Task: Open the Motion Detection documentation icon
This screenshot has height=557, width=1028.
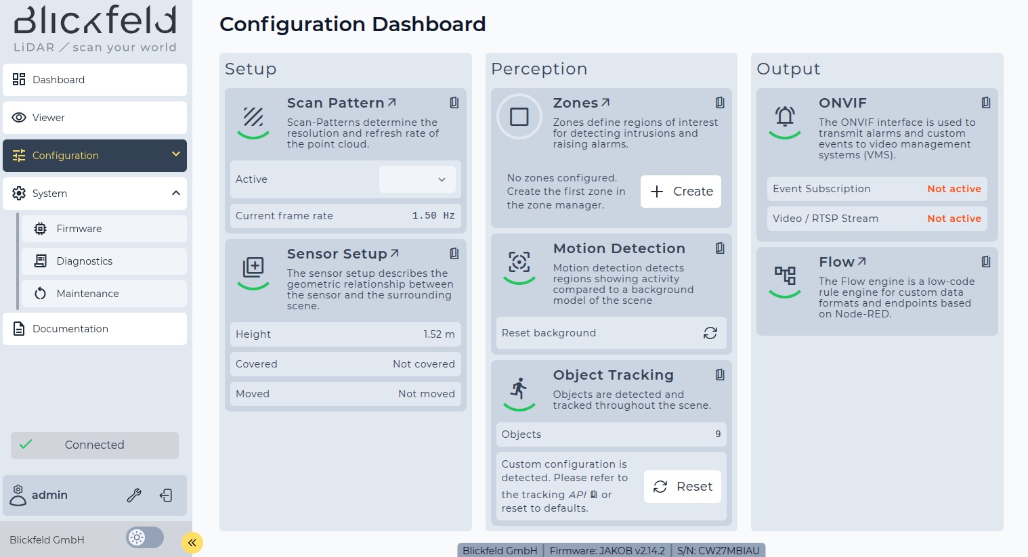Action: (x=720, y=248)
